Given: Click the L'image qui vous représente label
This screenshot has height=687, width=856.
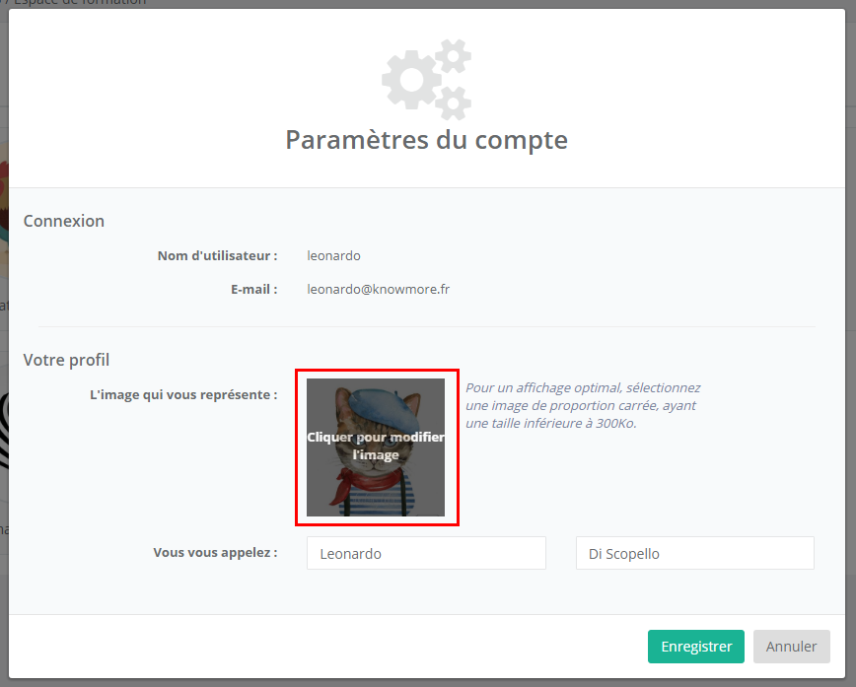Looking at the screenshot, I should click(183, 395).
